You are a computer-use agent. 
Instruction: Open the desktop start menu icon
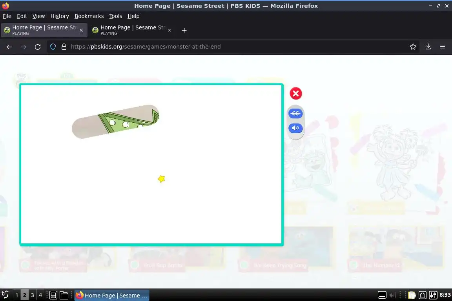coord(5,295)
